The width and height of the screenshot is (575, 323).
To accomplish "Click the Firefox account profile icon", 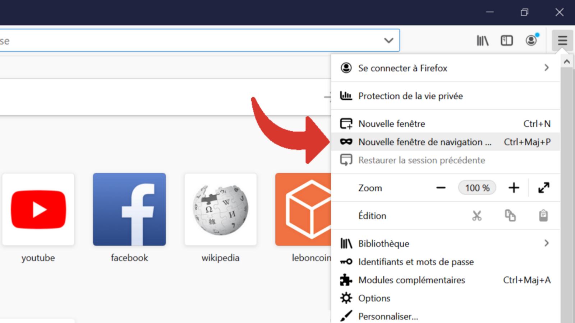I will click(532, 40).
